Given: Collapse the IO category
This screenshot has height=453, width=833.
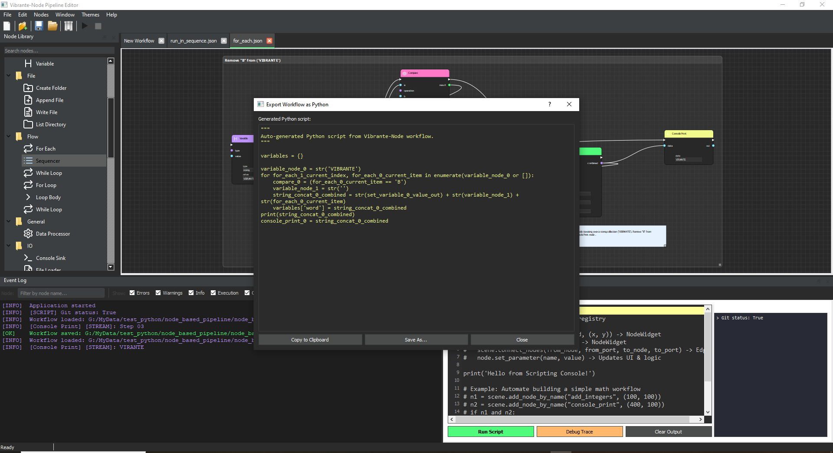Looking at the screenshot, I should click(x=9, y=246).
